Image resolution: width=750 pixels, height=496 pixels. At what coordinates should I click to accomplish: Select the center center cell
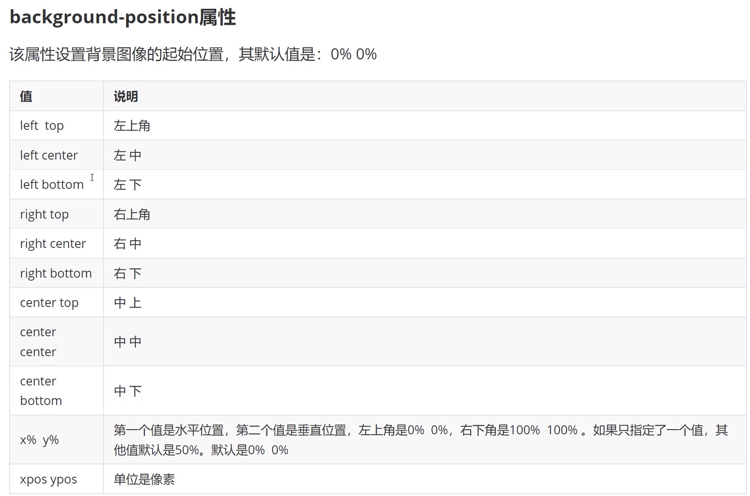click(x=56, y=342)
